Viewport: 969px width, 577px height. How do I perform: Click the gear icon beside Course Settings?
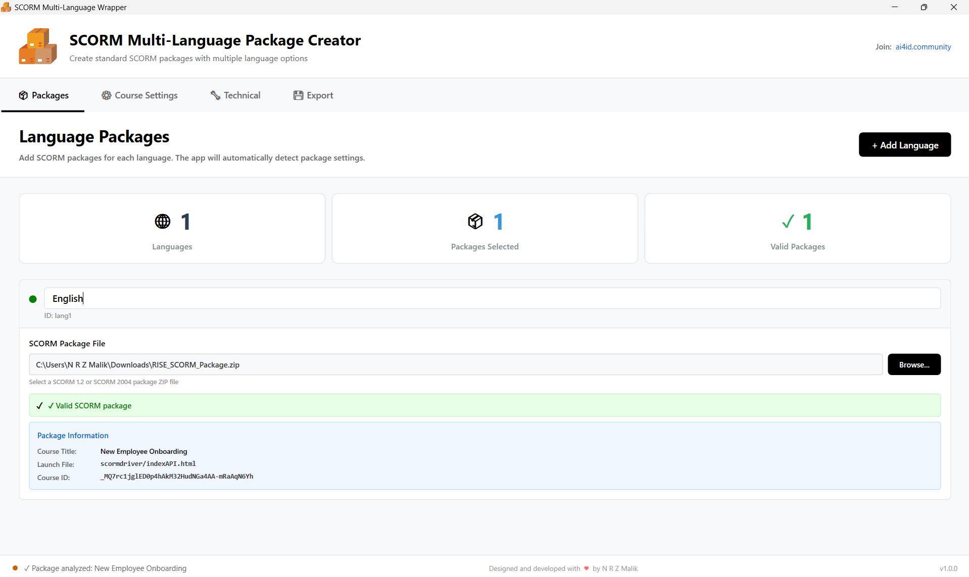[x=106, y=95]
